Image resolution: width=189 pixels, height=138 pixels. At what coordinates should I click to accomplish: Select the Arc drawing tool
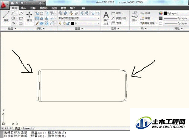(x=13, y=13)
